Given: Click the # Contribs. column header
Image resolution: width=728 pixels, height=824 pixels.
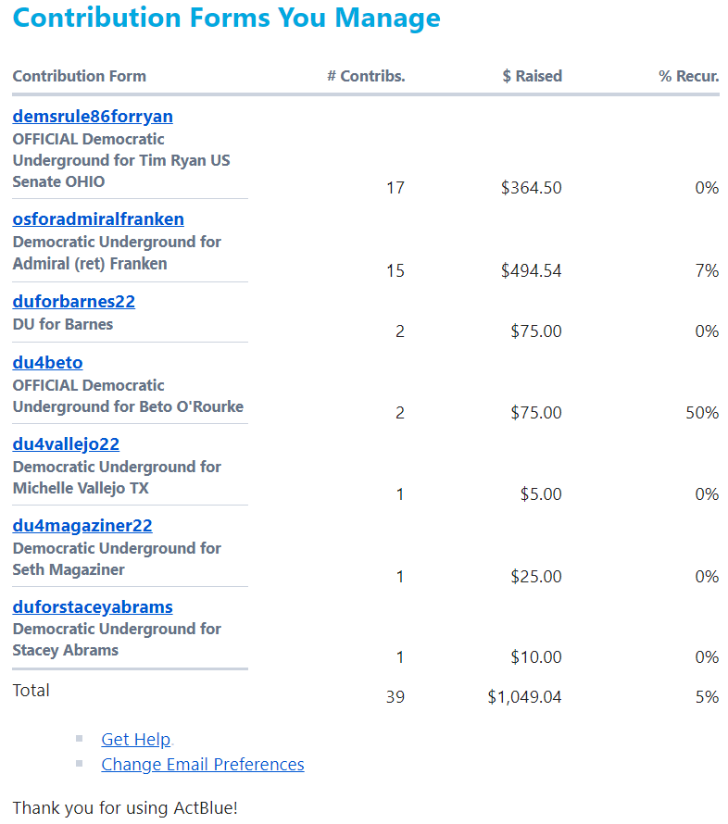Looking at the screenshot, I should (x=366, y=76).
